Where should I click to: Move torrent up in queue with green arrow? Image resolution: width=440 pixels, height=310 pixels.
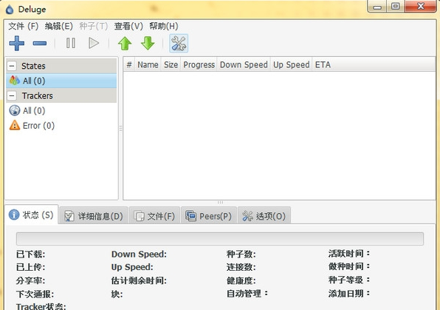point(125,44)
